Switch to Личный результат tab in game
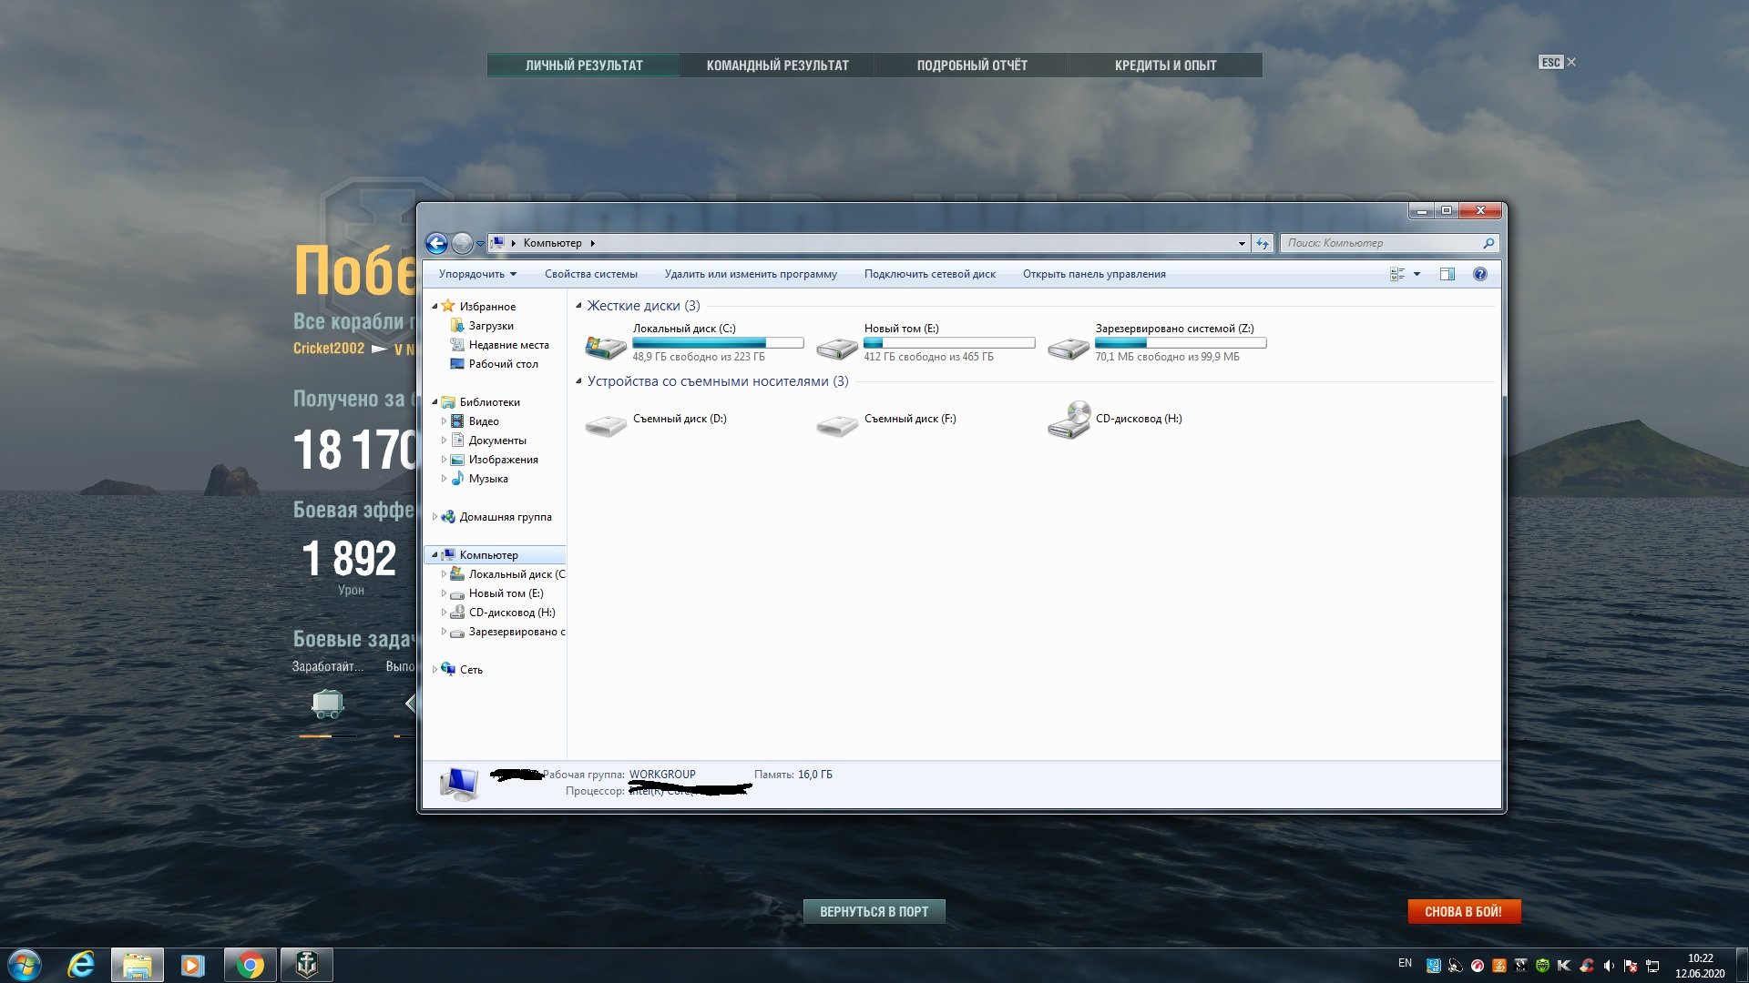The image size is (1749, 983). [x=584, y=66]
